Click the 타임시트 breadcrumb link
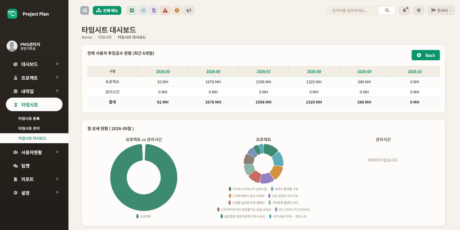 105,37
